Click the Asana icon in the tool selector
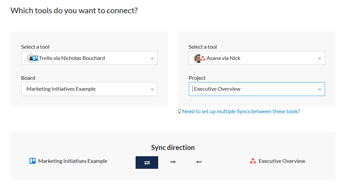The height and width of the screenshot is (186, 346). pyautogui.click(x=203, y=58)
